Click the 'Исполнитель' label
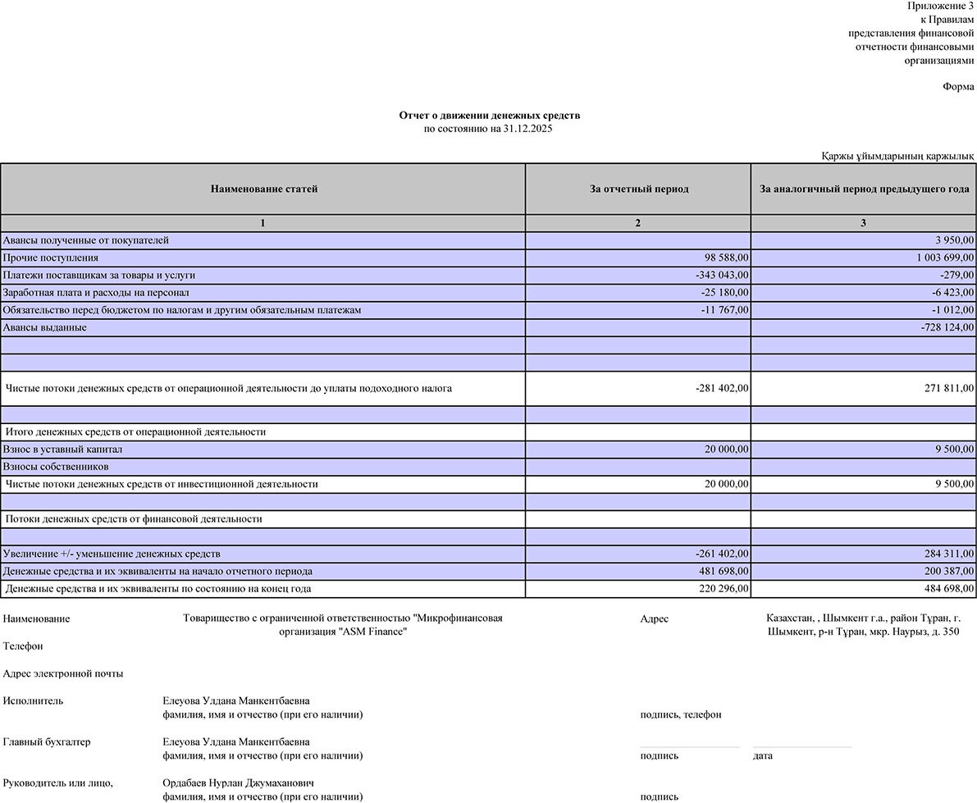This screenshot has width=977, height=803. (33, 700)
